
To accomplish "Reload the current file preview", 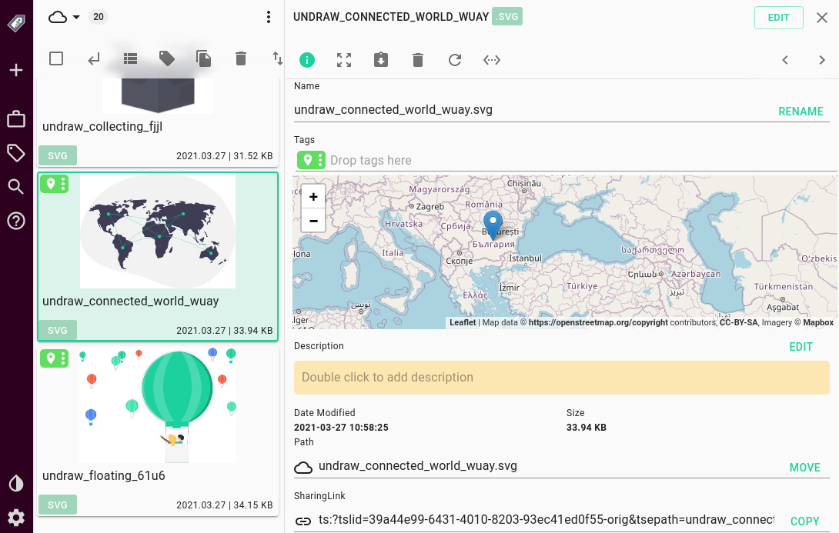I will [x=455, y=59].
